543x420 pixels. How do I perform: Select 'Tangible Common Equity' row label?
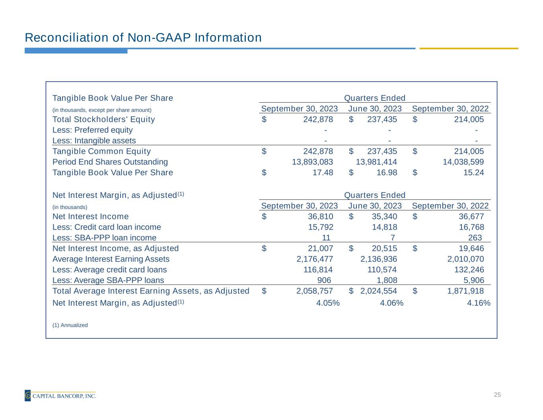click(102, 151)
